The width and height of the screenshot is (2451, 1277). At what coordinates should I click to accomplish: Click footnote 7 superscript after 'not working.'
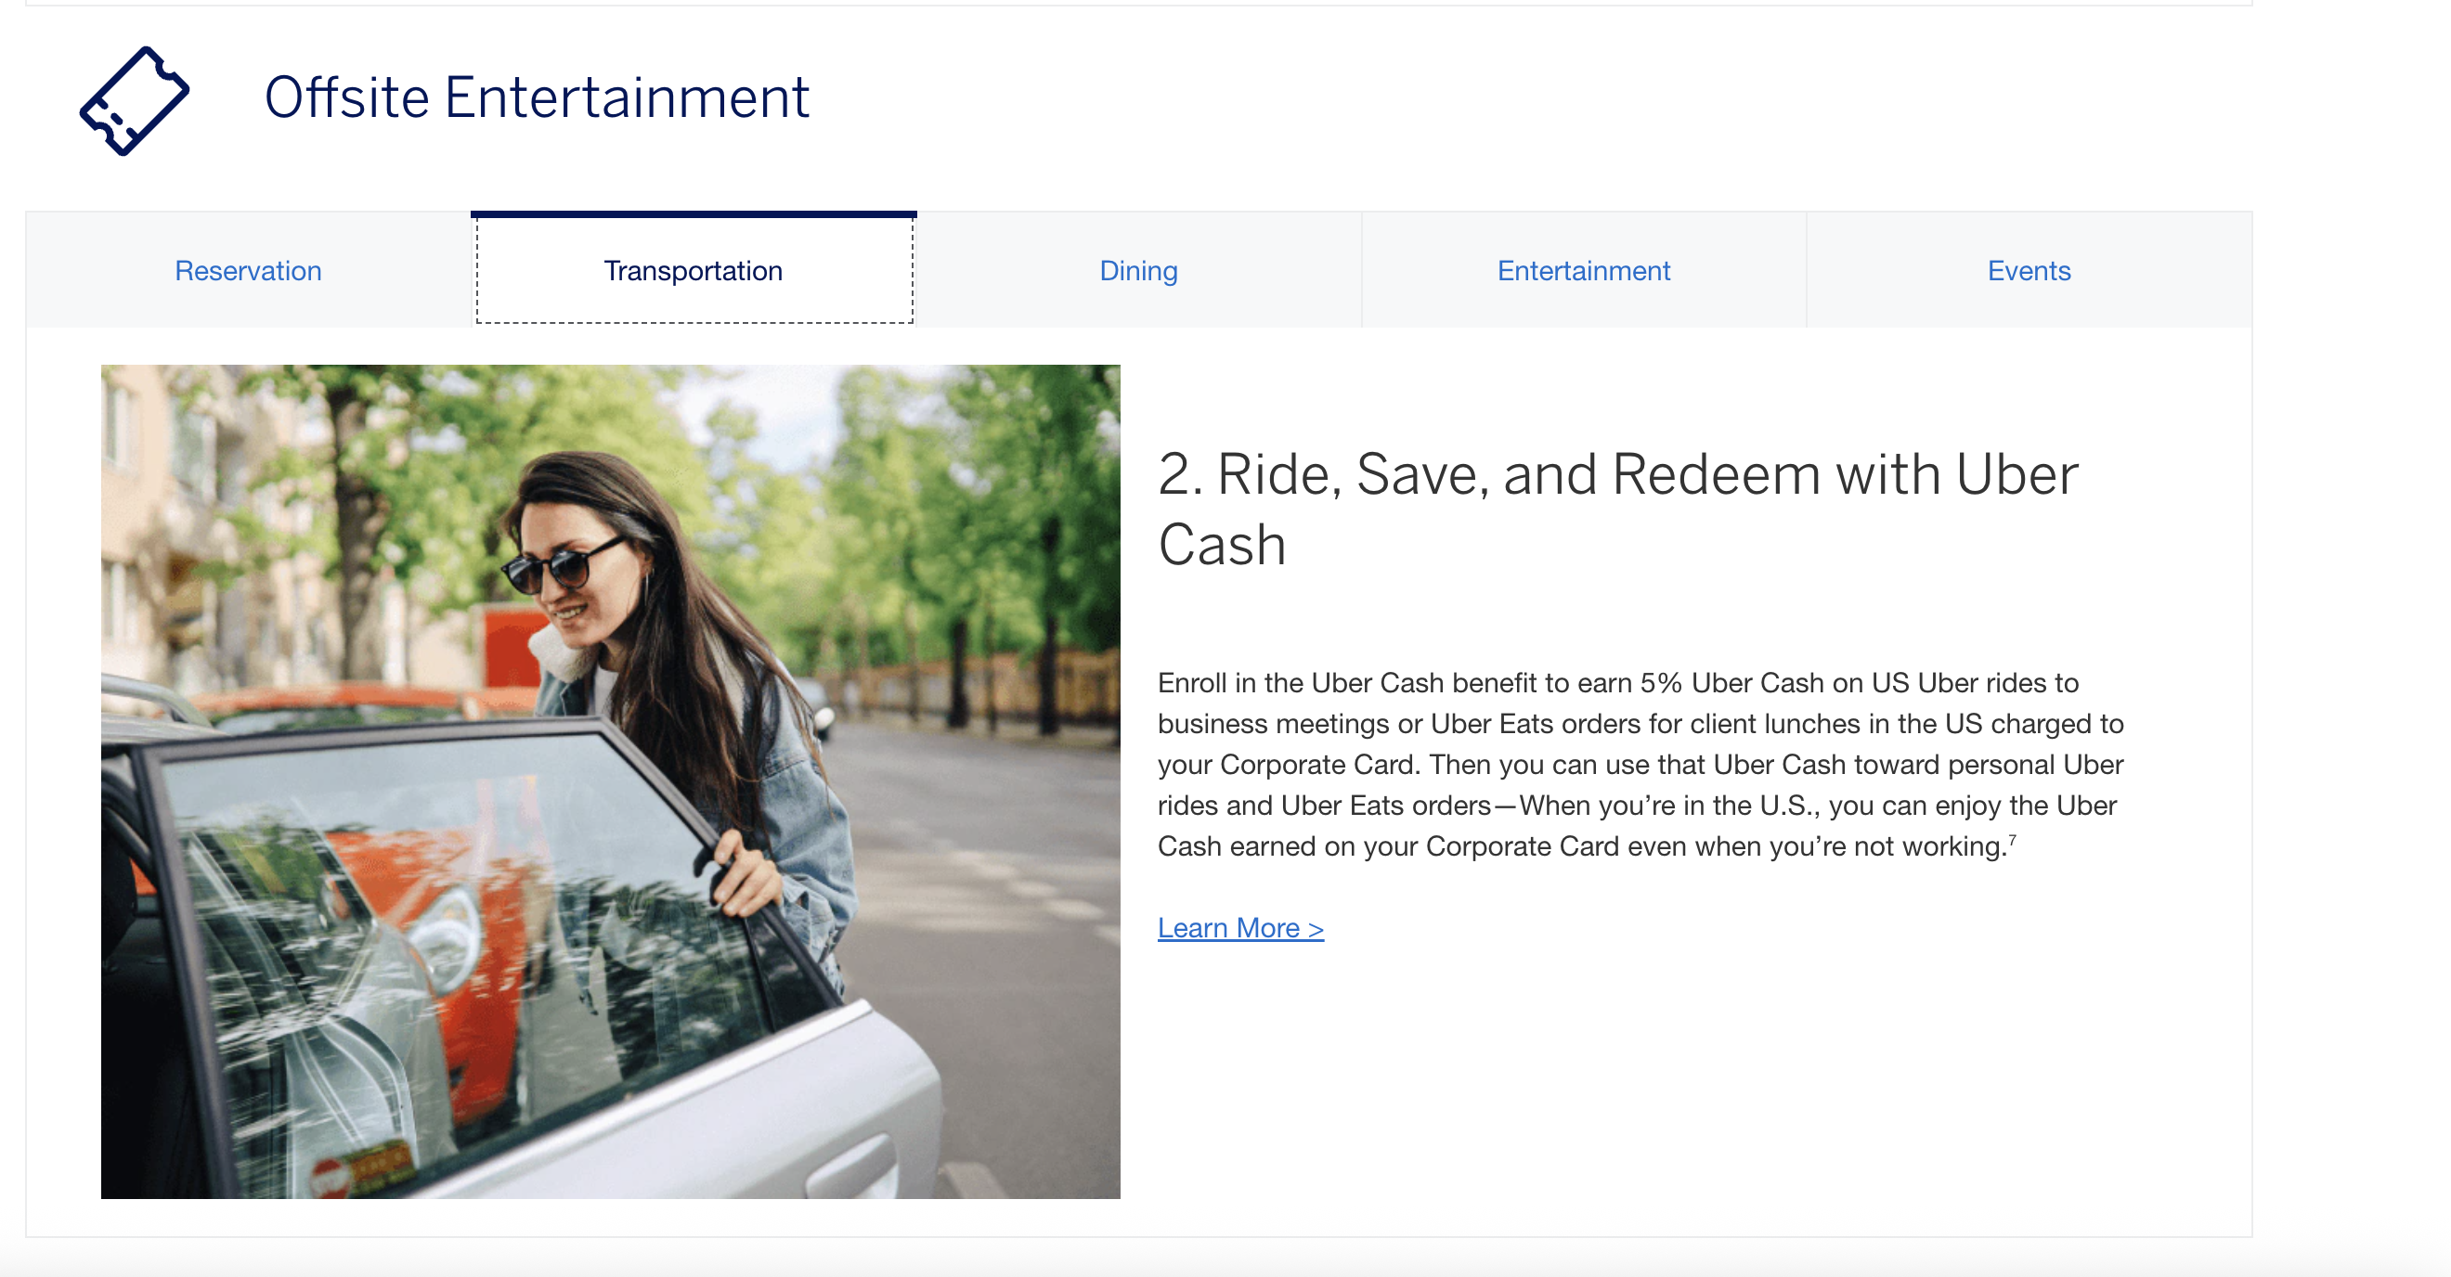pyautogui.click(x=2013, y=840)
